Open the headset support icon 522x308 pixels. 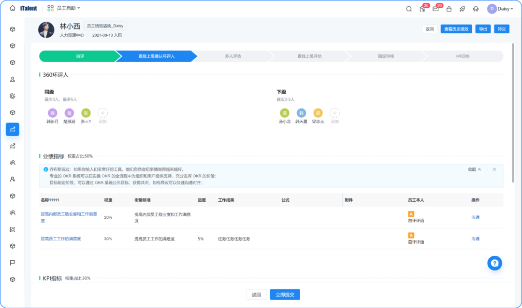[476, 9]
